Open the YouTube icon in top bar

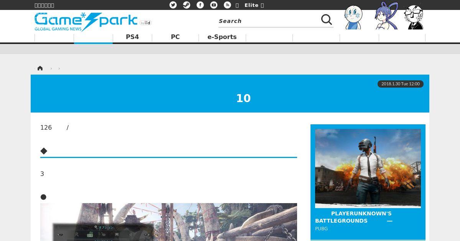214,5
